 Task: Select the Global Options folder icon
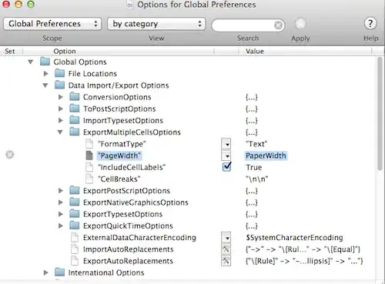coord(45,62)
